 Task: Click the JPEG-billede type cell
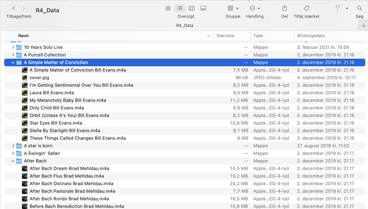267,78
